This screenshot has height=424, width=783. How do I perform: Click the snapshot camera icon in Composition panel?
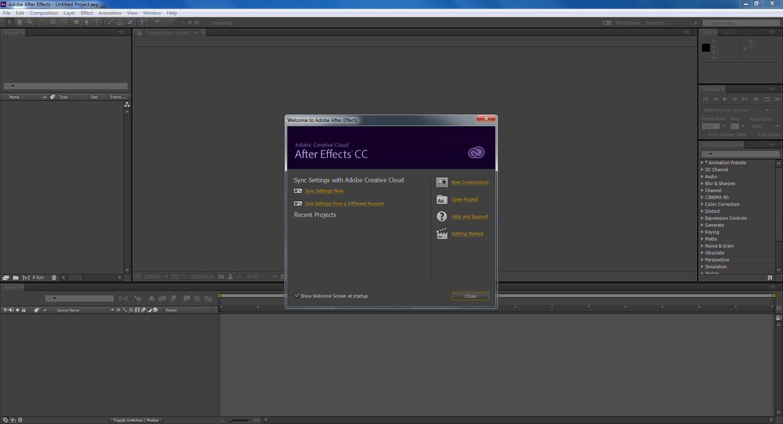coord(221,277)
